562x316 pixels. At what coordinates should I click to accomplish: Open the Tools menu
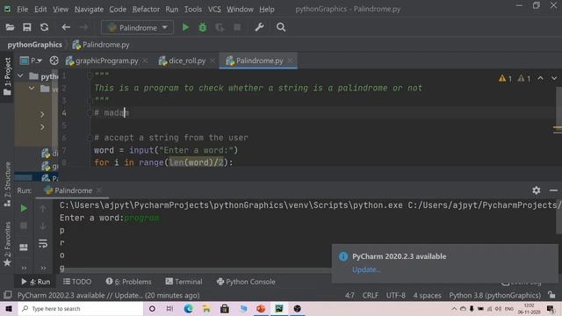[x=193, y=9]
